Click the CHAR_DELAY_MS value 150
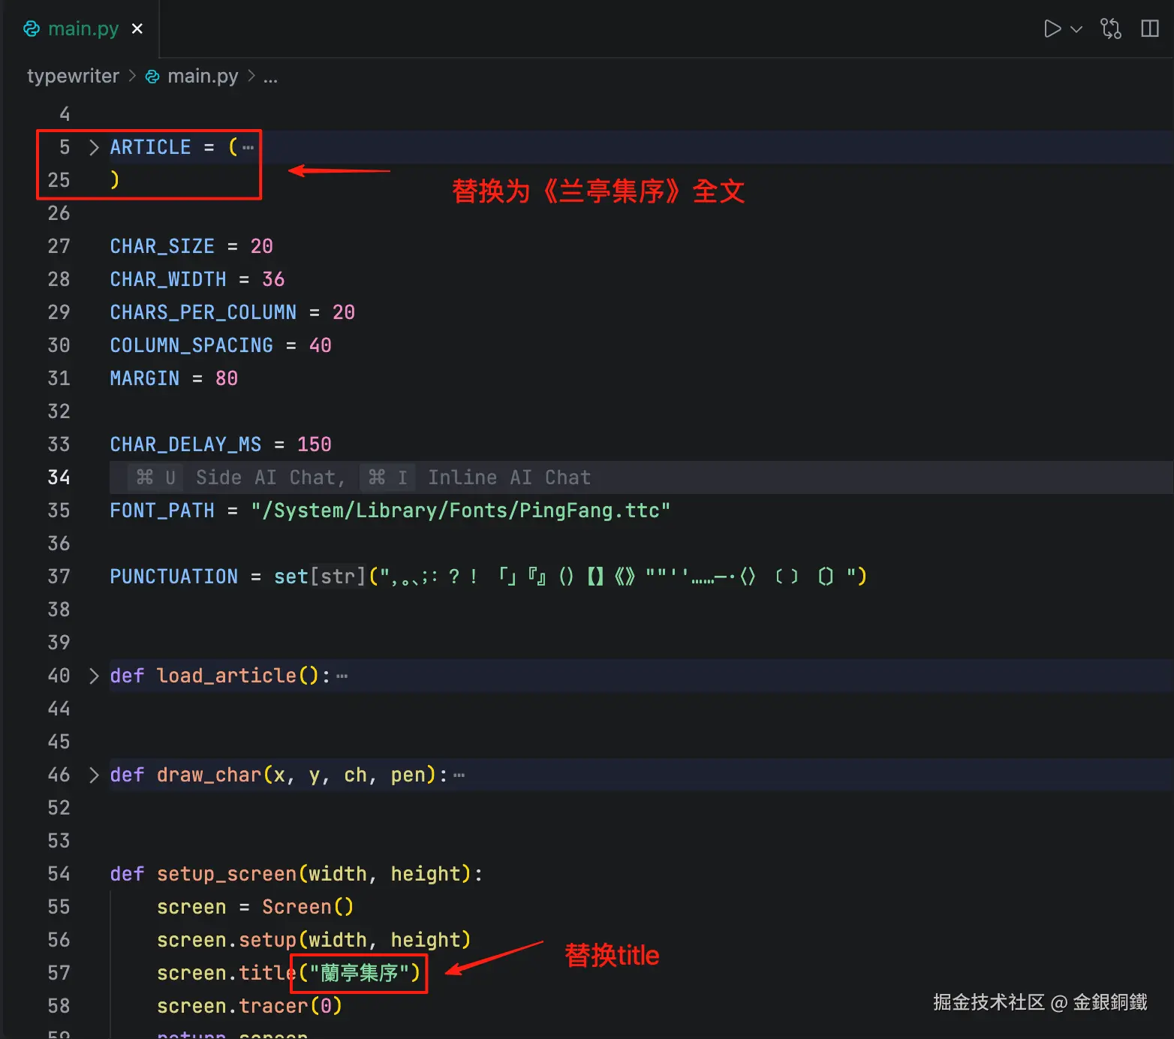The width and height of the screenshot is (1174, 1039). (x=315, y=444)
